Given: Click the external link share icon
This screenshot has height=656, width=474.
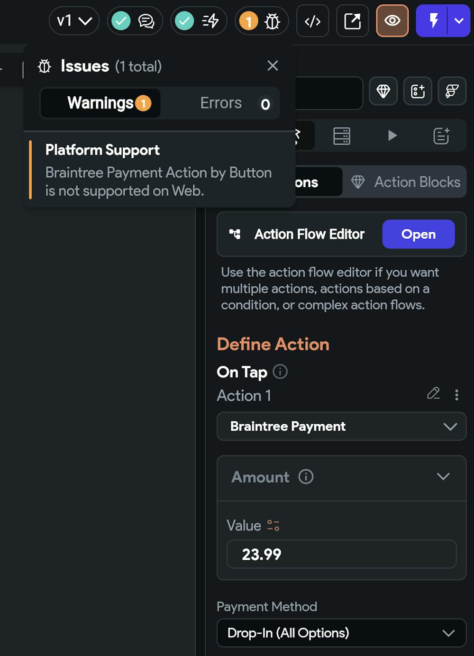Looking at the screenshot, I should [x=352, y=21].
